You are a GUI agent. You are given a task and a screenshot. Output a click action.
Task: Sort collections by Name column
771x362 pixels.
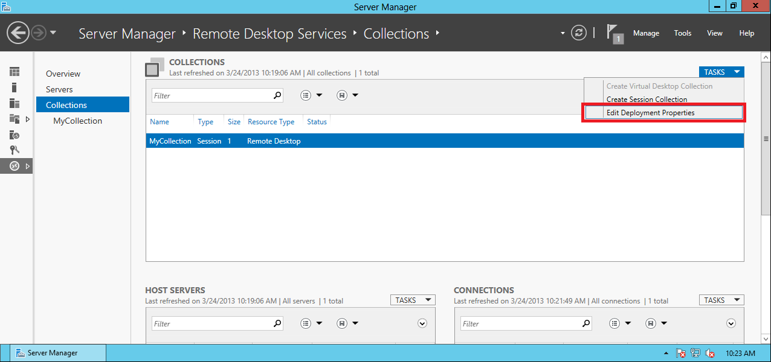pos(160,122)
